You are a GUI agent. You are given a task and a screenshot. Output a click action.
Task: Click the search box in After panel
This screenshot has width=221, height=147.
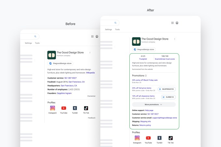point(110,23)
